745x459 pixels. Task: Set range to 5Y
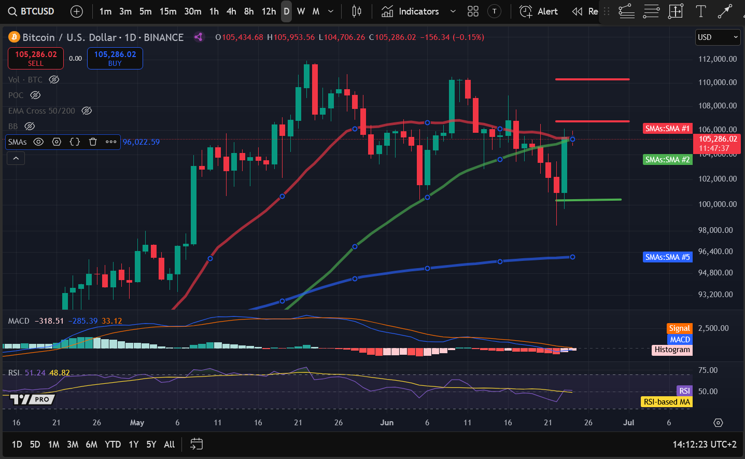[x=151, y=444]
